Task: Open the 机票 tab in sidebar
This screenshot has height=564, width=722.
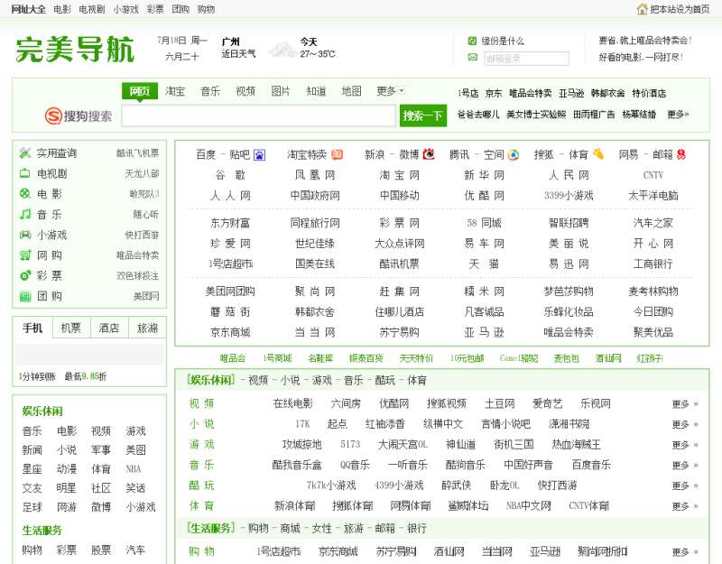Action: point(71,328)
